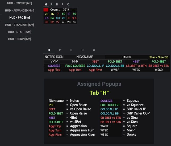This screenshot has height=146, width=171.
Task: Click COLDCALL IP label in Assigned Popups
Action: click(x=109, y=109)
